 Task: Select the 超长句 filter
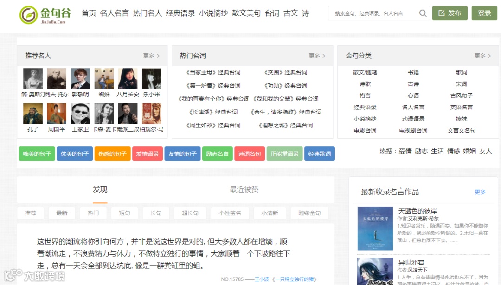tap(190, 213)
